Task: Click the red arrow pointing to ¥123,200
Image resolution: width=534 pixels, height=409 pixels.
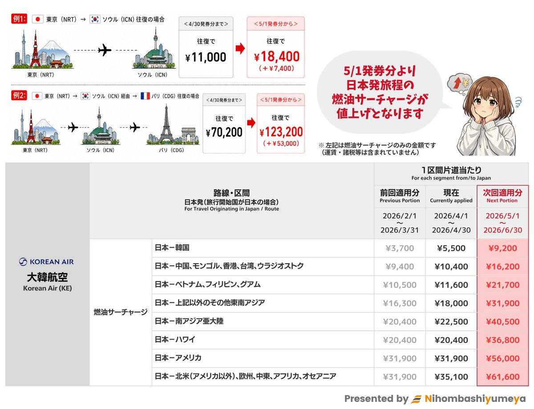Action: [x=251, y=123]
